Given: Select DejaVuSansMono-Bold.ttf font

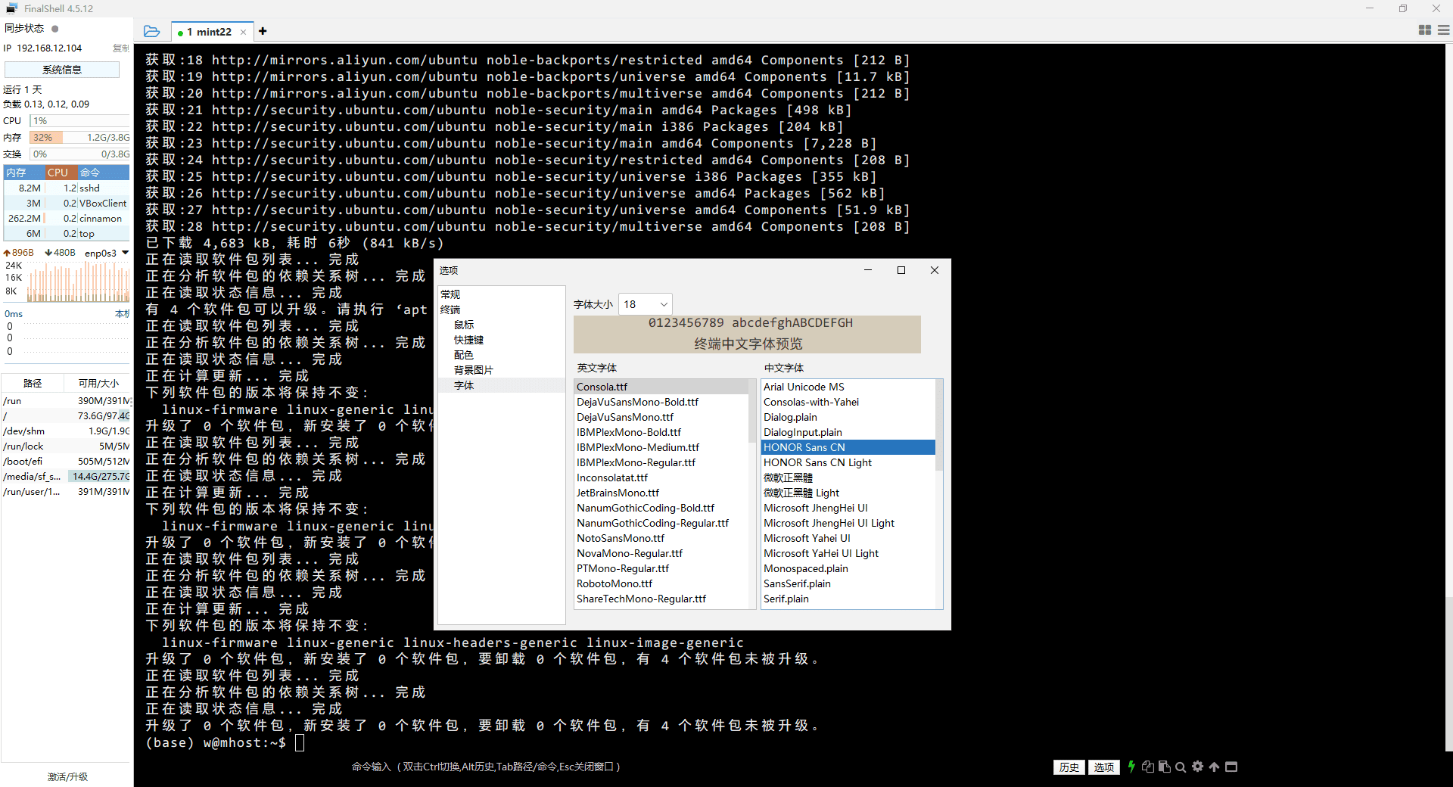Looking at the screenshot, I should click(661, 402).
